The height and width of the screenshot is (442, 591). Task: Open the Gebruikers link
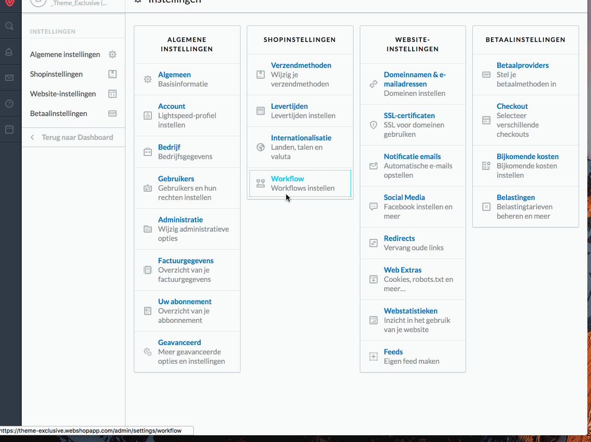pyautogui.click(x=176, y=179)
